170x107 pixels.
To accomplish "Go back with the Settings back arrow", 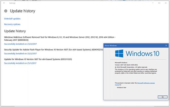I will 4,3.
